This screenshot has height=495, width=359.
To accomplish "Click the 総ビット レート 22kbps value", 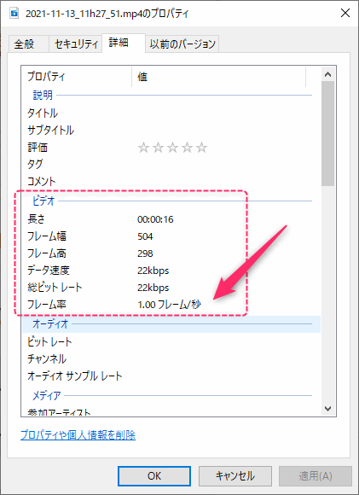I will [x=153, y=288].
